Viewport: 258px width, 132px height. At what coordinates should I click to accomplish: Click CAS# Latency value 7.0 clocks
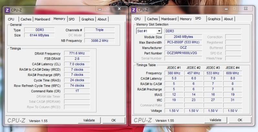77,64
